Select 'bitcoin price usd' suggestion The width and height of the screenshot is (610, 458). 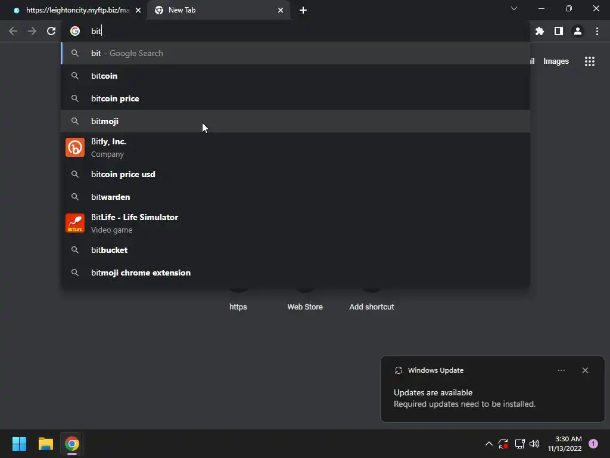tap(295, 174)
